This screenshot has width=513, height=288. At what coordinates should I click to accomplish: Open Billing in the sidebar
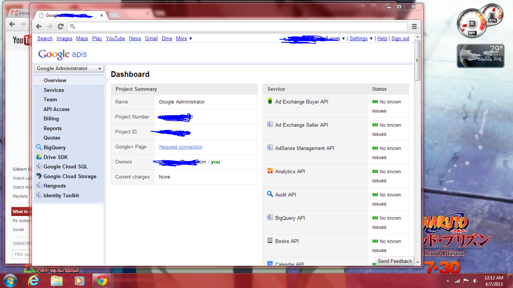(x=51, y=118)
